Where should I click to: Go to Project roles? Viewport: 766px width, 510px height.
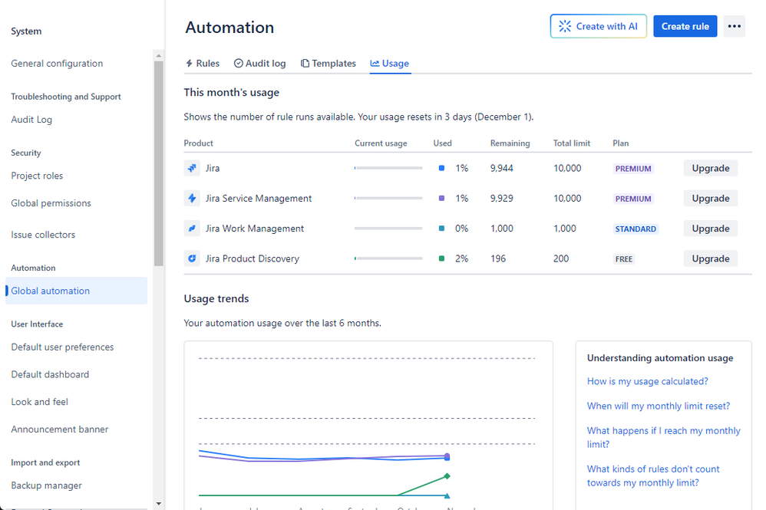point(37,176)
